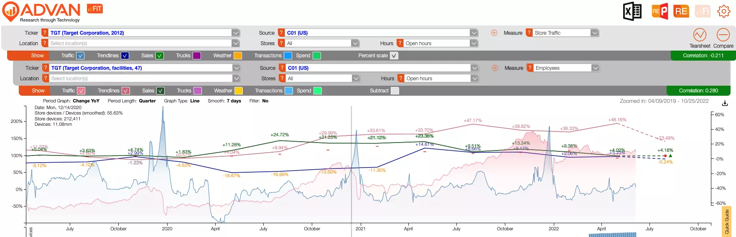Screen dimensions: 736x237
Task: Add a measure with first-row plus icon
Action: click(494, 33)
